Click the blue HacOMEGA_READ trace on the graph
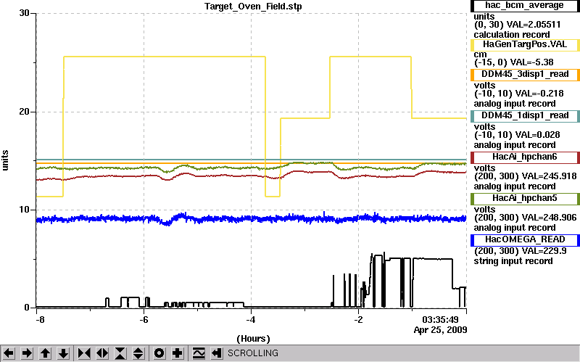The image size is (580, 362). click(x=252, y=219)
